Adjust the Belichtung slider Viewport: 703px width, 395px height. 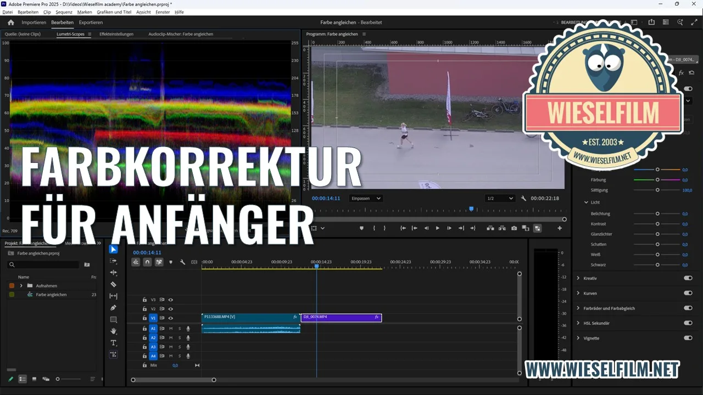pos(657,213)
